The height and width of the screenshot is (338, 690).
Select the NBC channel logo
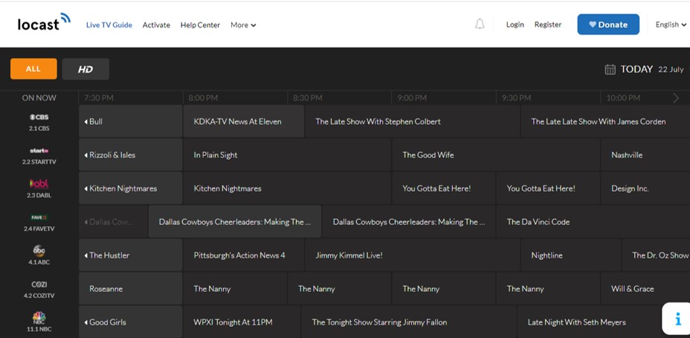click(39, 317)
